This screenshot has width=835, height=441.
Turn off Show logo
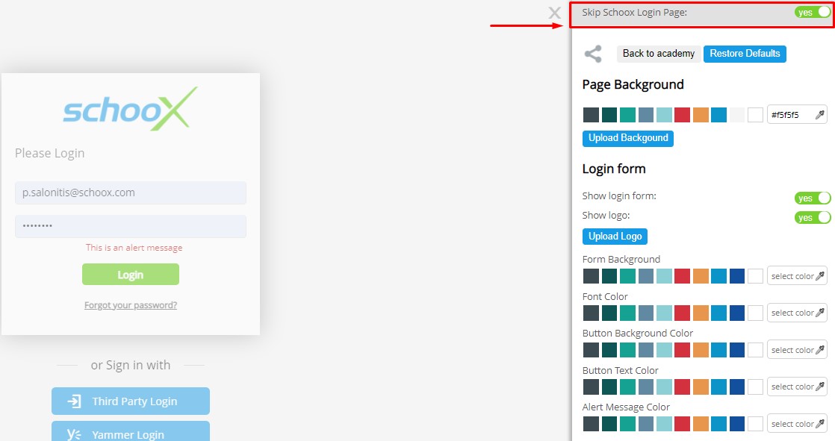tap(812, 217)
